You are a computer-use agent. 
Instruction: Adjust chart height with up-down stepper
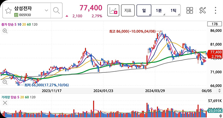(219, 91)
